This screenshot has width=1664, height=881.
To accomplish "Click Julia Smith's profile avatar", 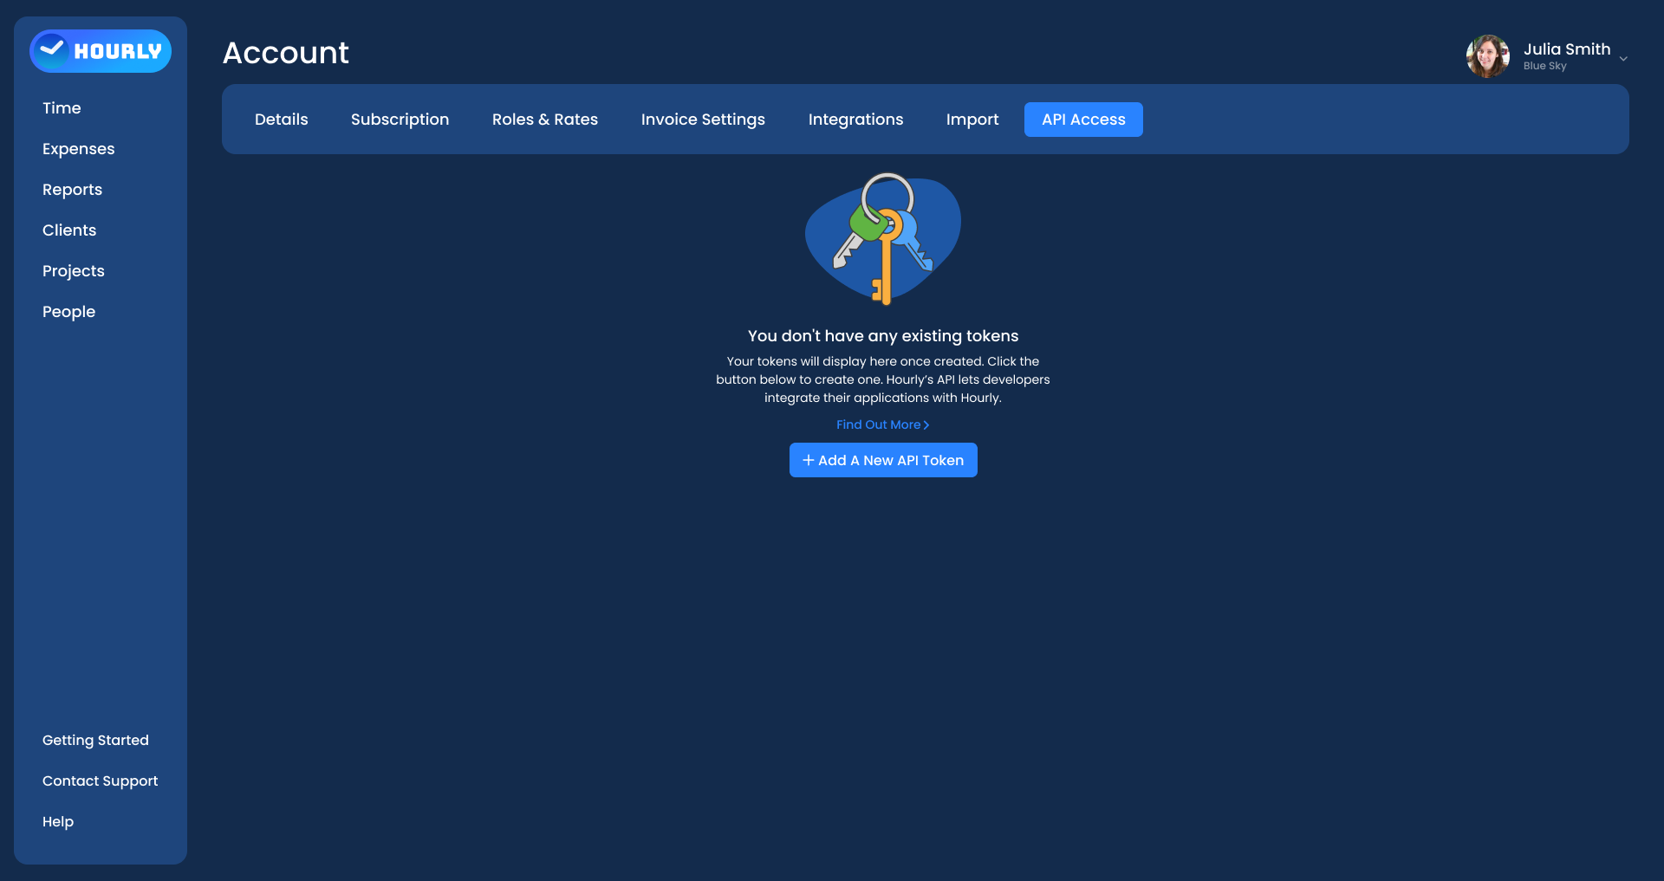I will pyautogui.click(x=1487, y=56).
